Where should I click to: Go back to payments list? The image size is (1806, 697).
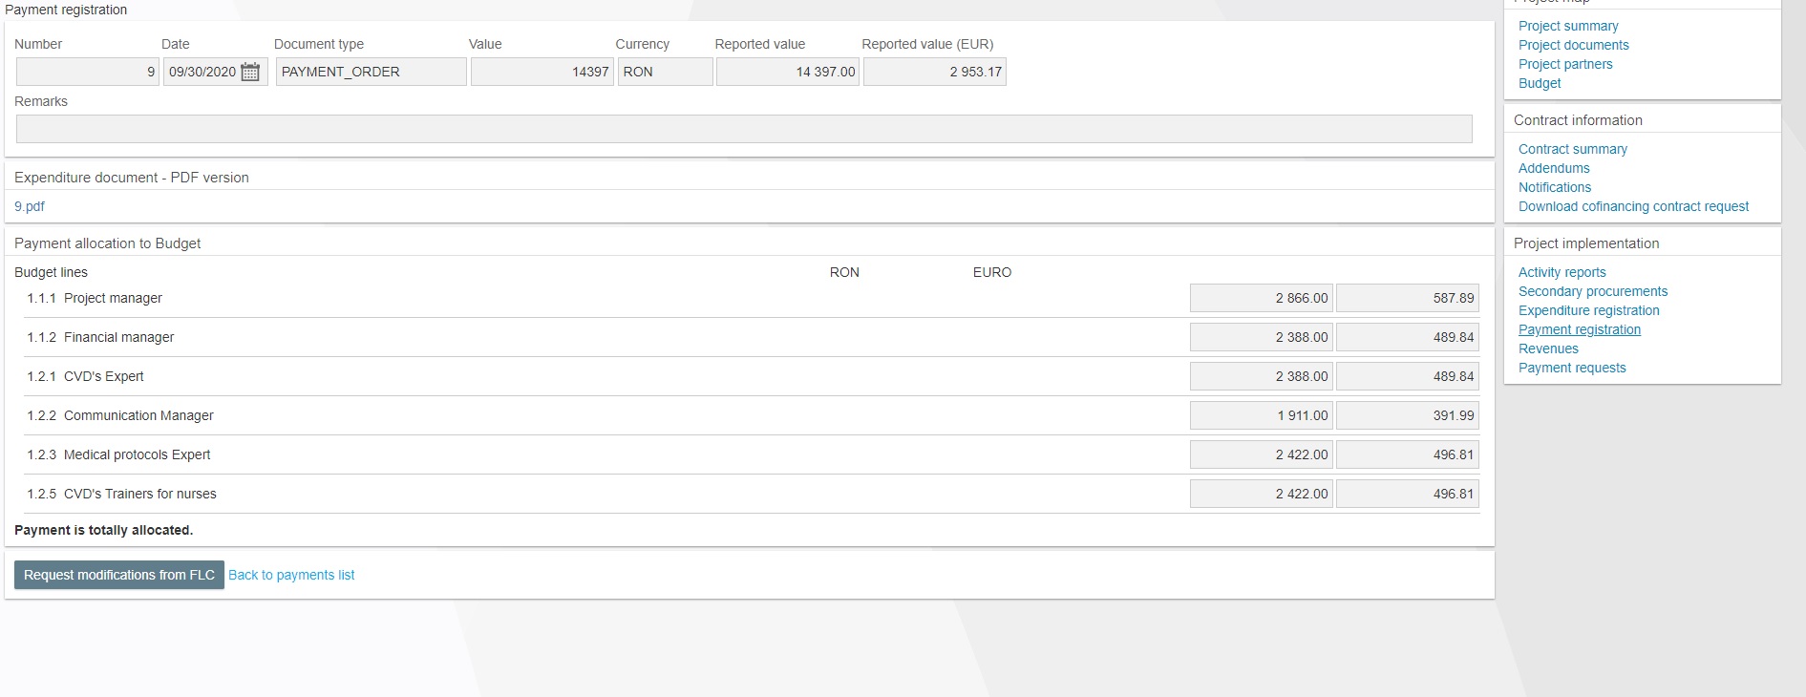291,575
